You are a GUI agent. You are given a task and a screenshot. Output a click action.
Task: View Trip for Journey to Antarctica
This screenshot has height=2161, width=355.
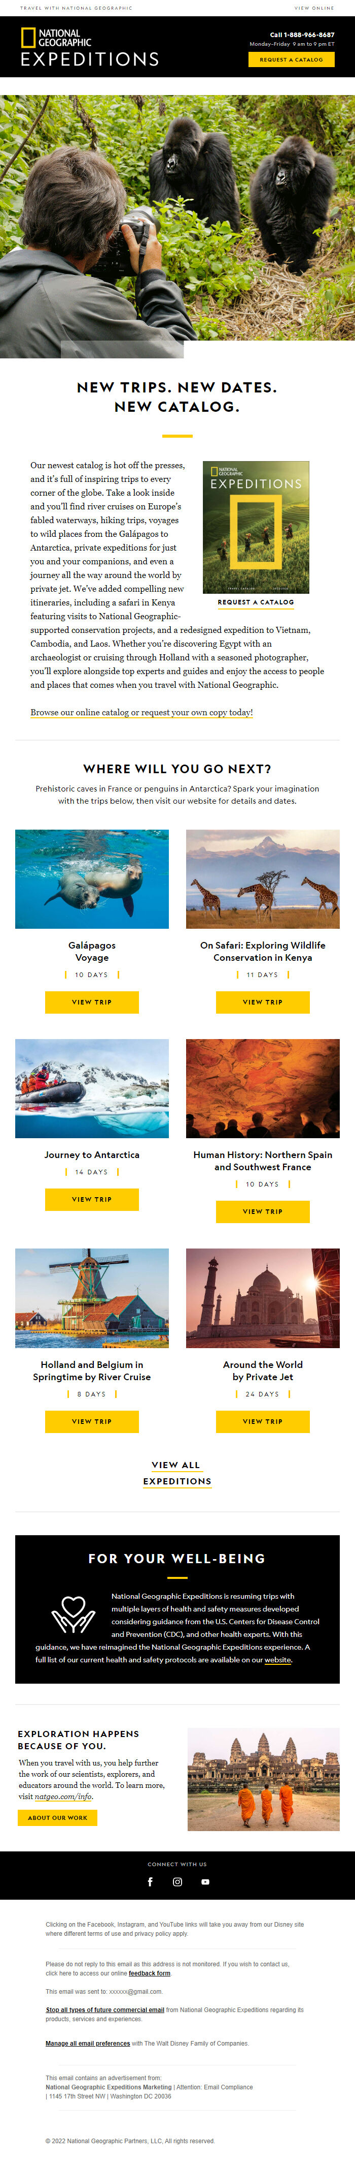click(x=92, y=1199)
